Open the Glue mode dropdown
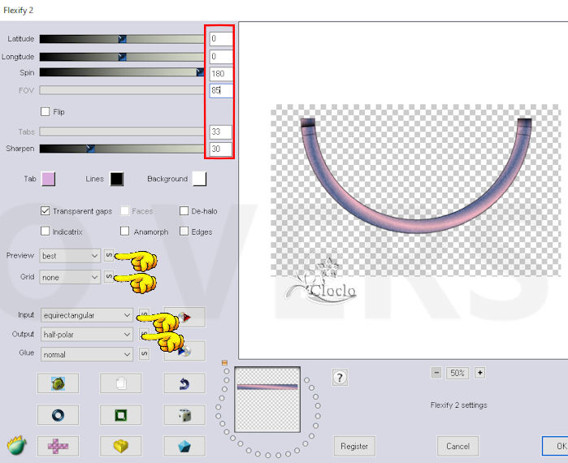The height and width of the screenshot is (463, 568). [x=85, y=354]
